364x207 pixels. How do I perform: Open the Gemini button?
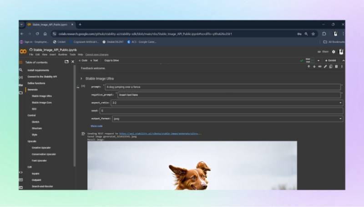(x=330, y=61)
